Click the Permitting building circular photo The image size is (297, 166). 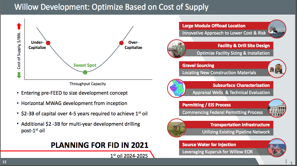pos(277,108)
